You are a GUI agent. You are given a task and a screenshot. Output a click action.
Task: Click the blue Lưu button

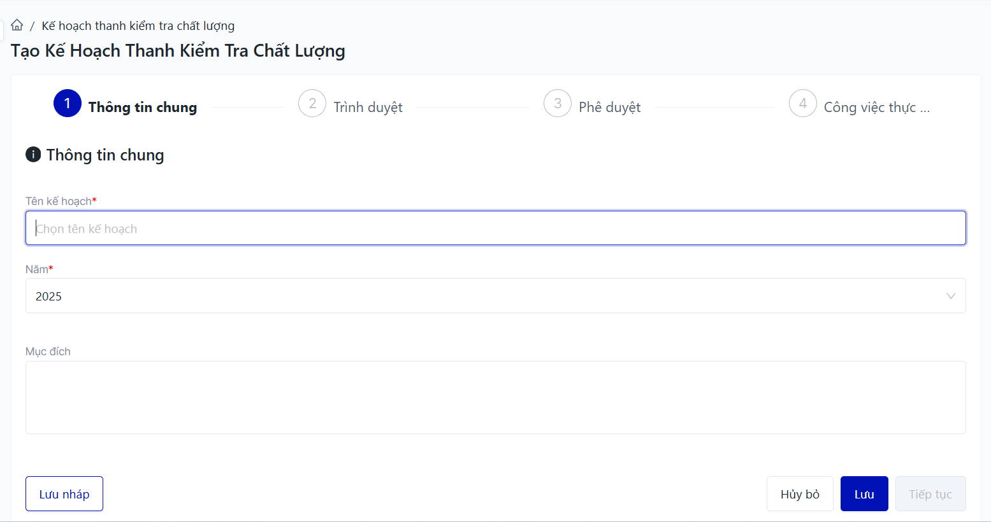coord(864,494)
